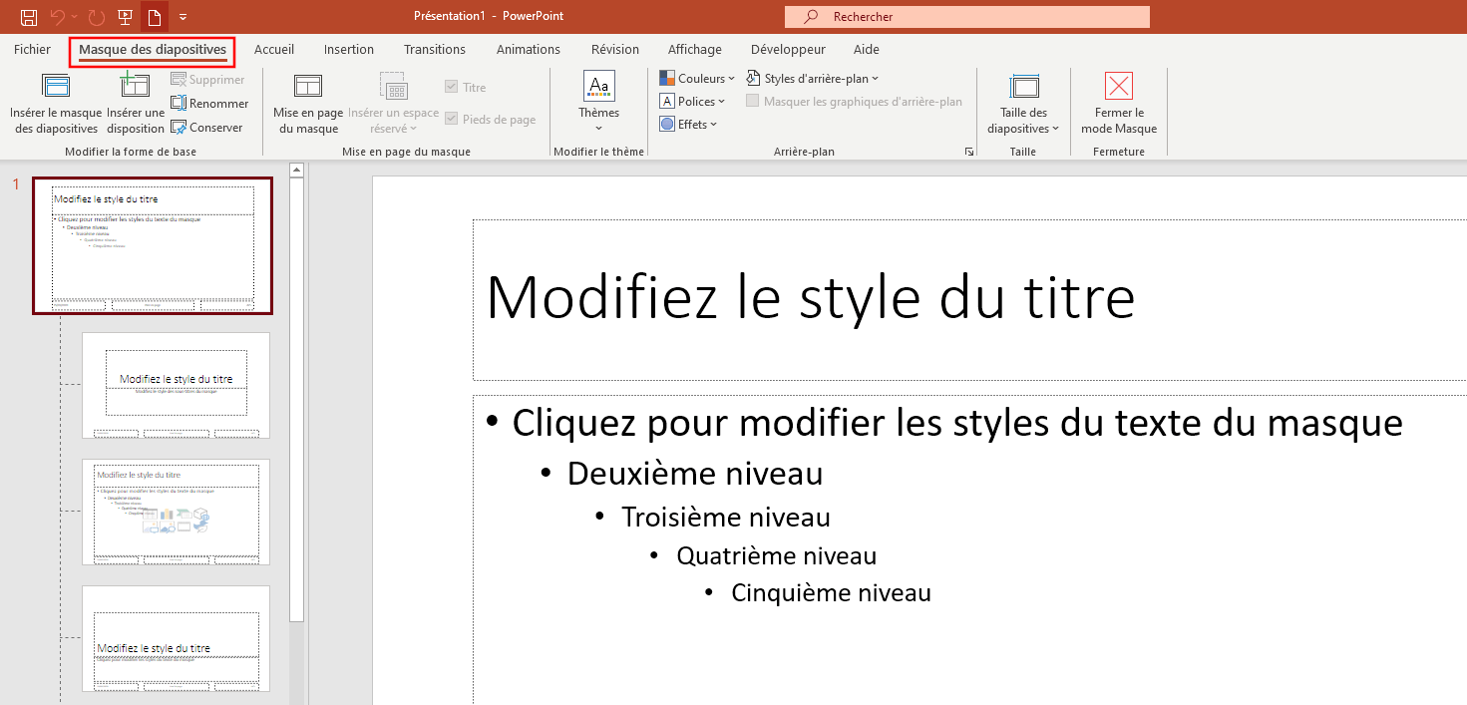
Task: Click the Renommer button
Action: coord(209,104)
